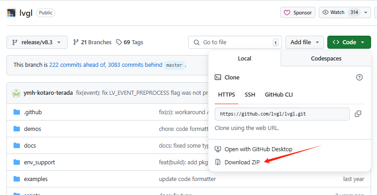The width and height of the screenshot is (377, 195).
Task: Click the docs folder icon
Action: point(17,145)
